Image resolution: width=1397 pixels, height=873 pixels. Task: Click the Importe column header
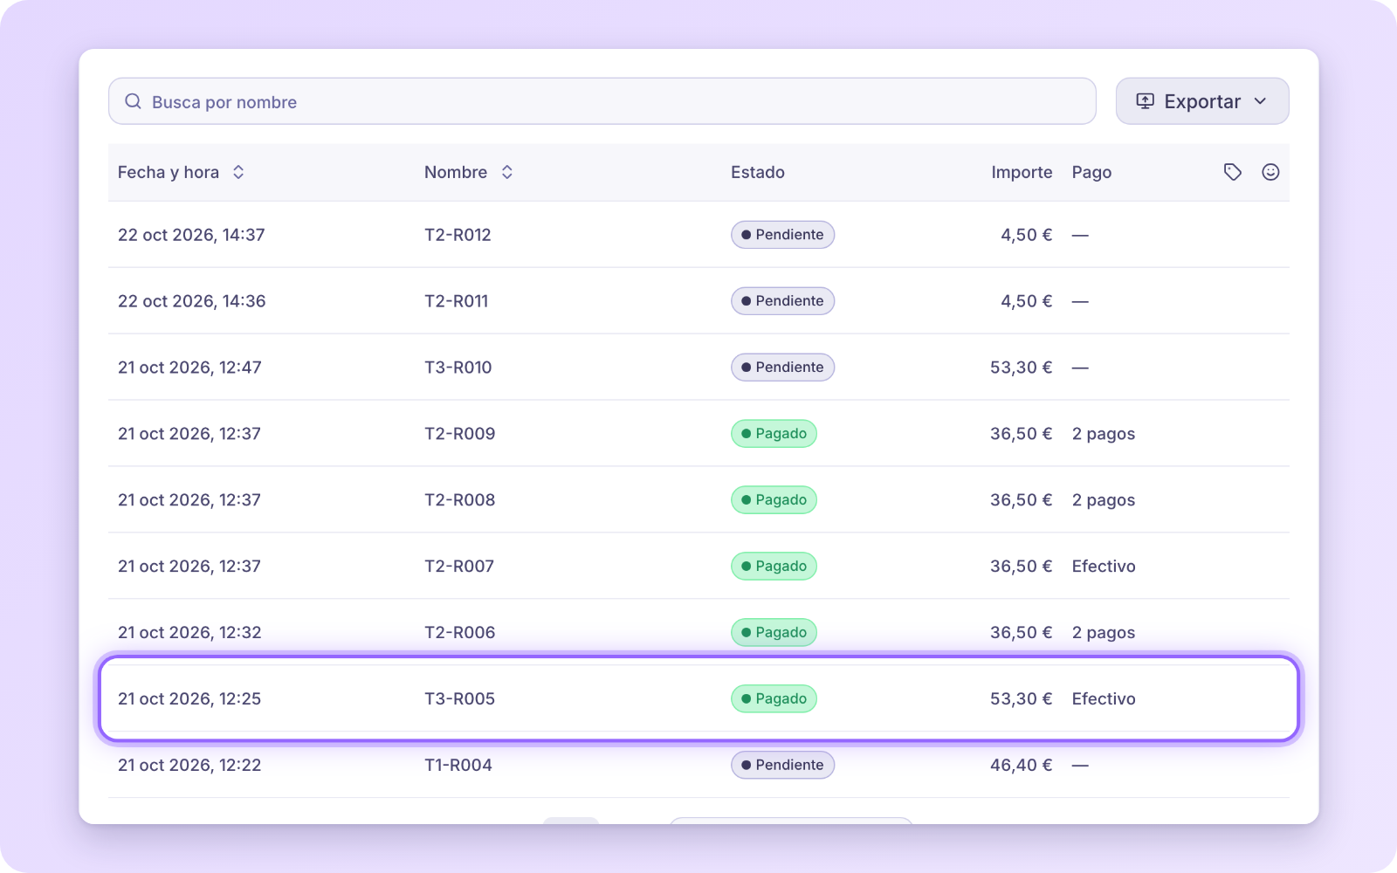click(x=1022, y=172)
